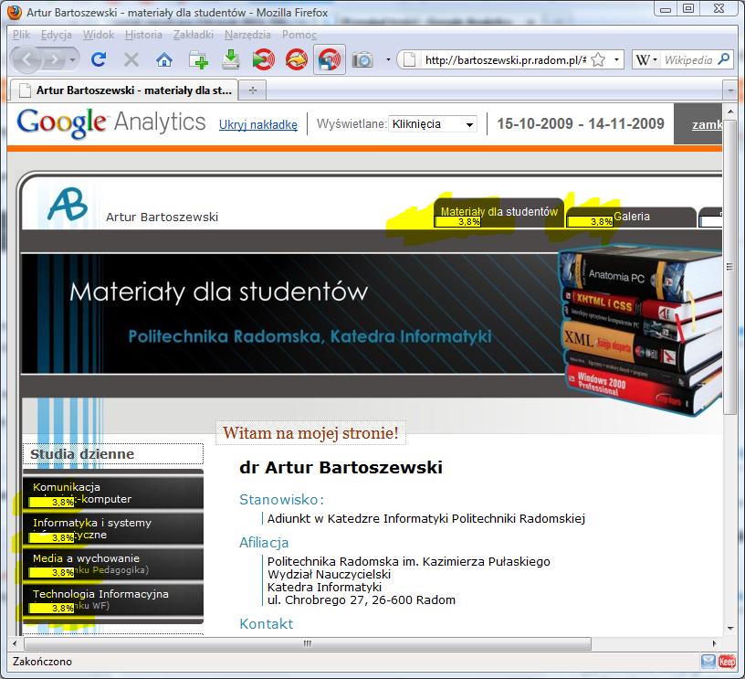Click the scroll down arrow

tap(729, 629)
